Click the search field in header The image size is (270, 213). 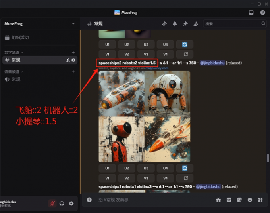coord(235,24)
